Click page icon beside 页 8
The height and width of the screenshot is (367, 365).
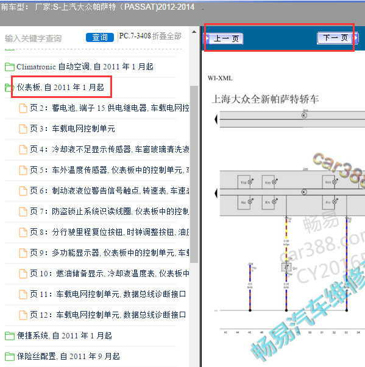pos(23,232)
